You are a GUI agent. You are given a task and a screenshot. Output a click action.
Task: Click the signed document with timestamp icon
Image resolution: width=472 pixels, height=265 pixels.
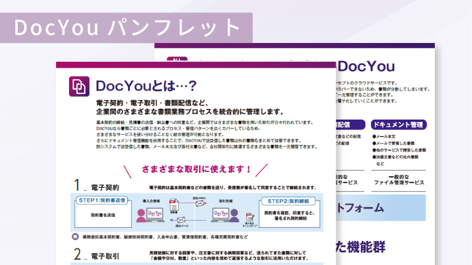pyautogui.click(x=250, y=217)
